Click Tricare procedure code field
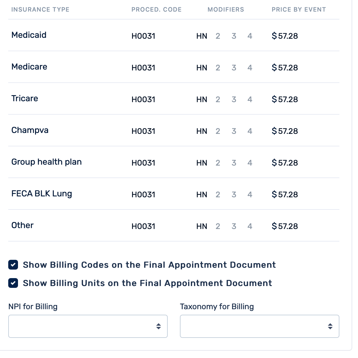This screenshot has height=358, width=358. click(x=143, y=99)
